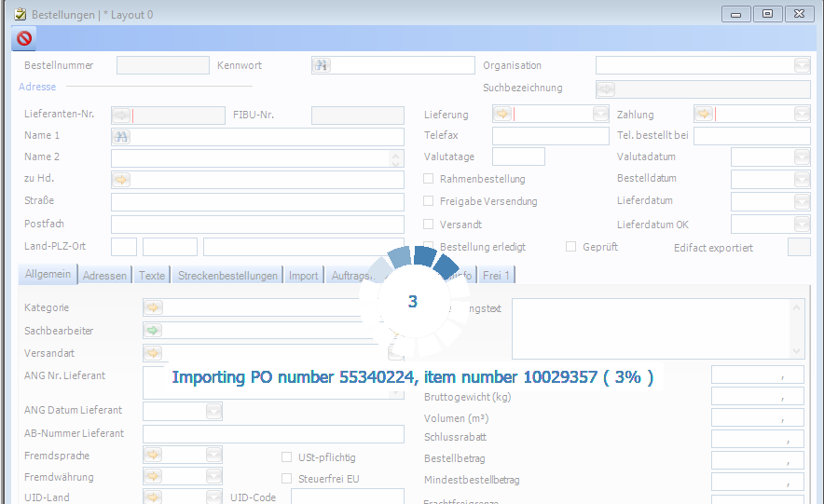This screenshot has width=824, height=504.
Task: Click the green Sachbearbeiter arrow icon
Action: 153,331
